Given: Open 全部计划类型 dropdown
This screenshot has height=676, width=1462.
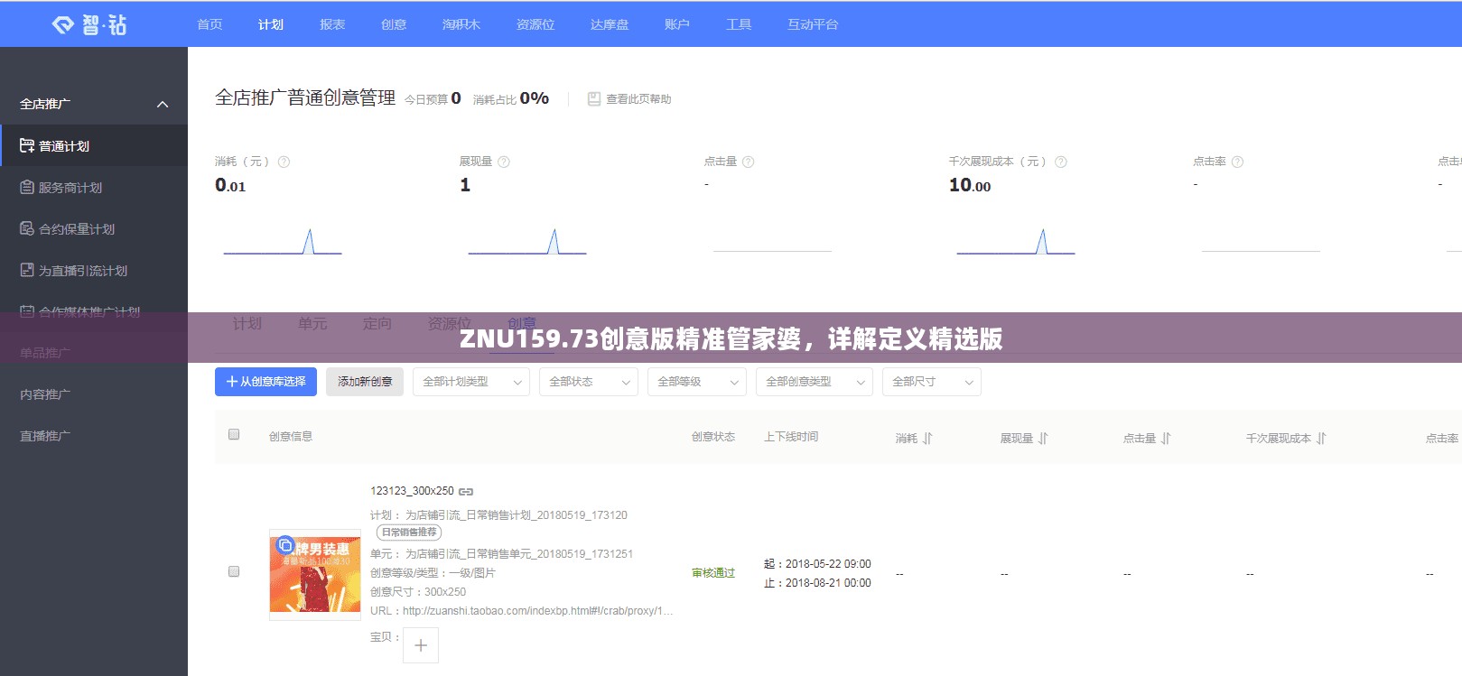Looking at the screenshot, I should (471, 382).
